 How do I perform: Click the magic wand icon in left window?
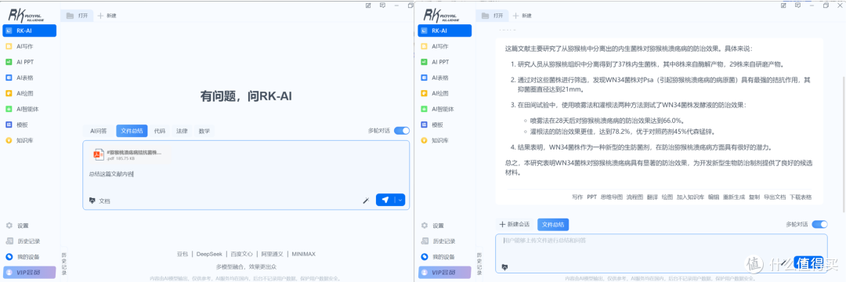pos(366,201)
